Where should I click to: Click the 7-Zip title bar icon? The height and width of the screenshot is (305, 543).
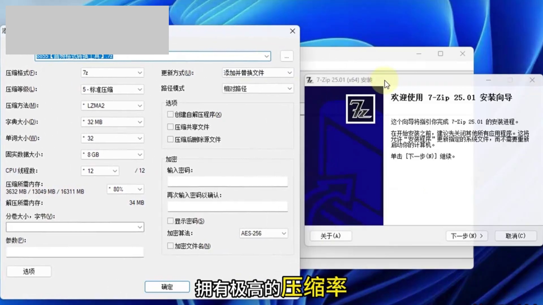pos(310,80)
